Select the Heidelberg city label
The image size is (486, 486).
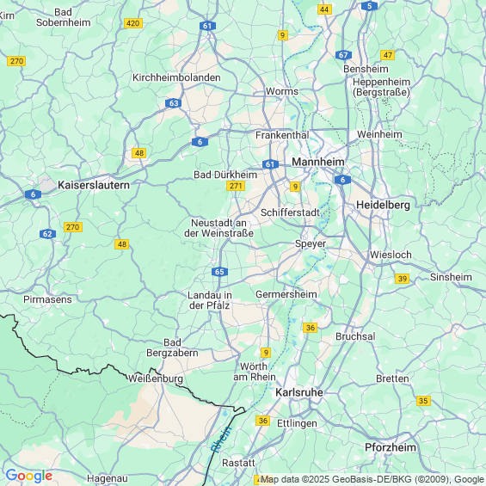[383, 205]
